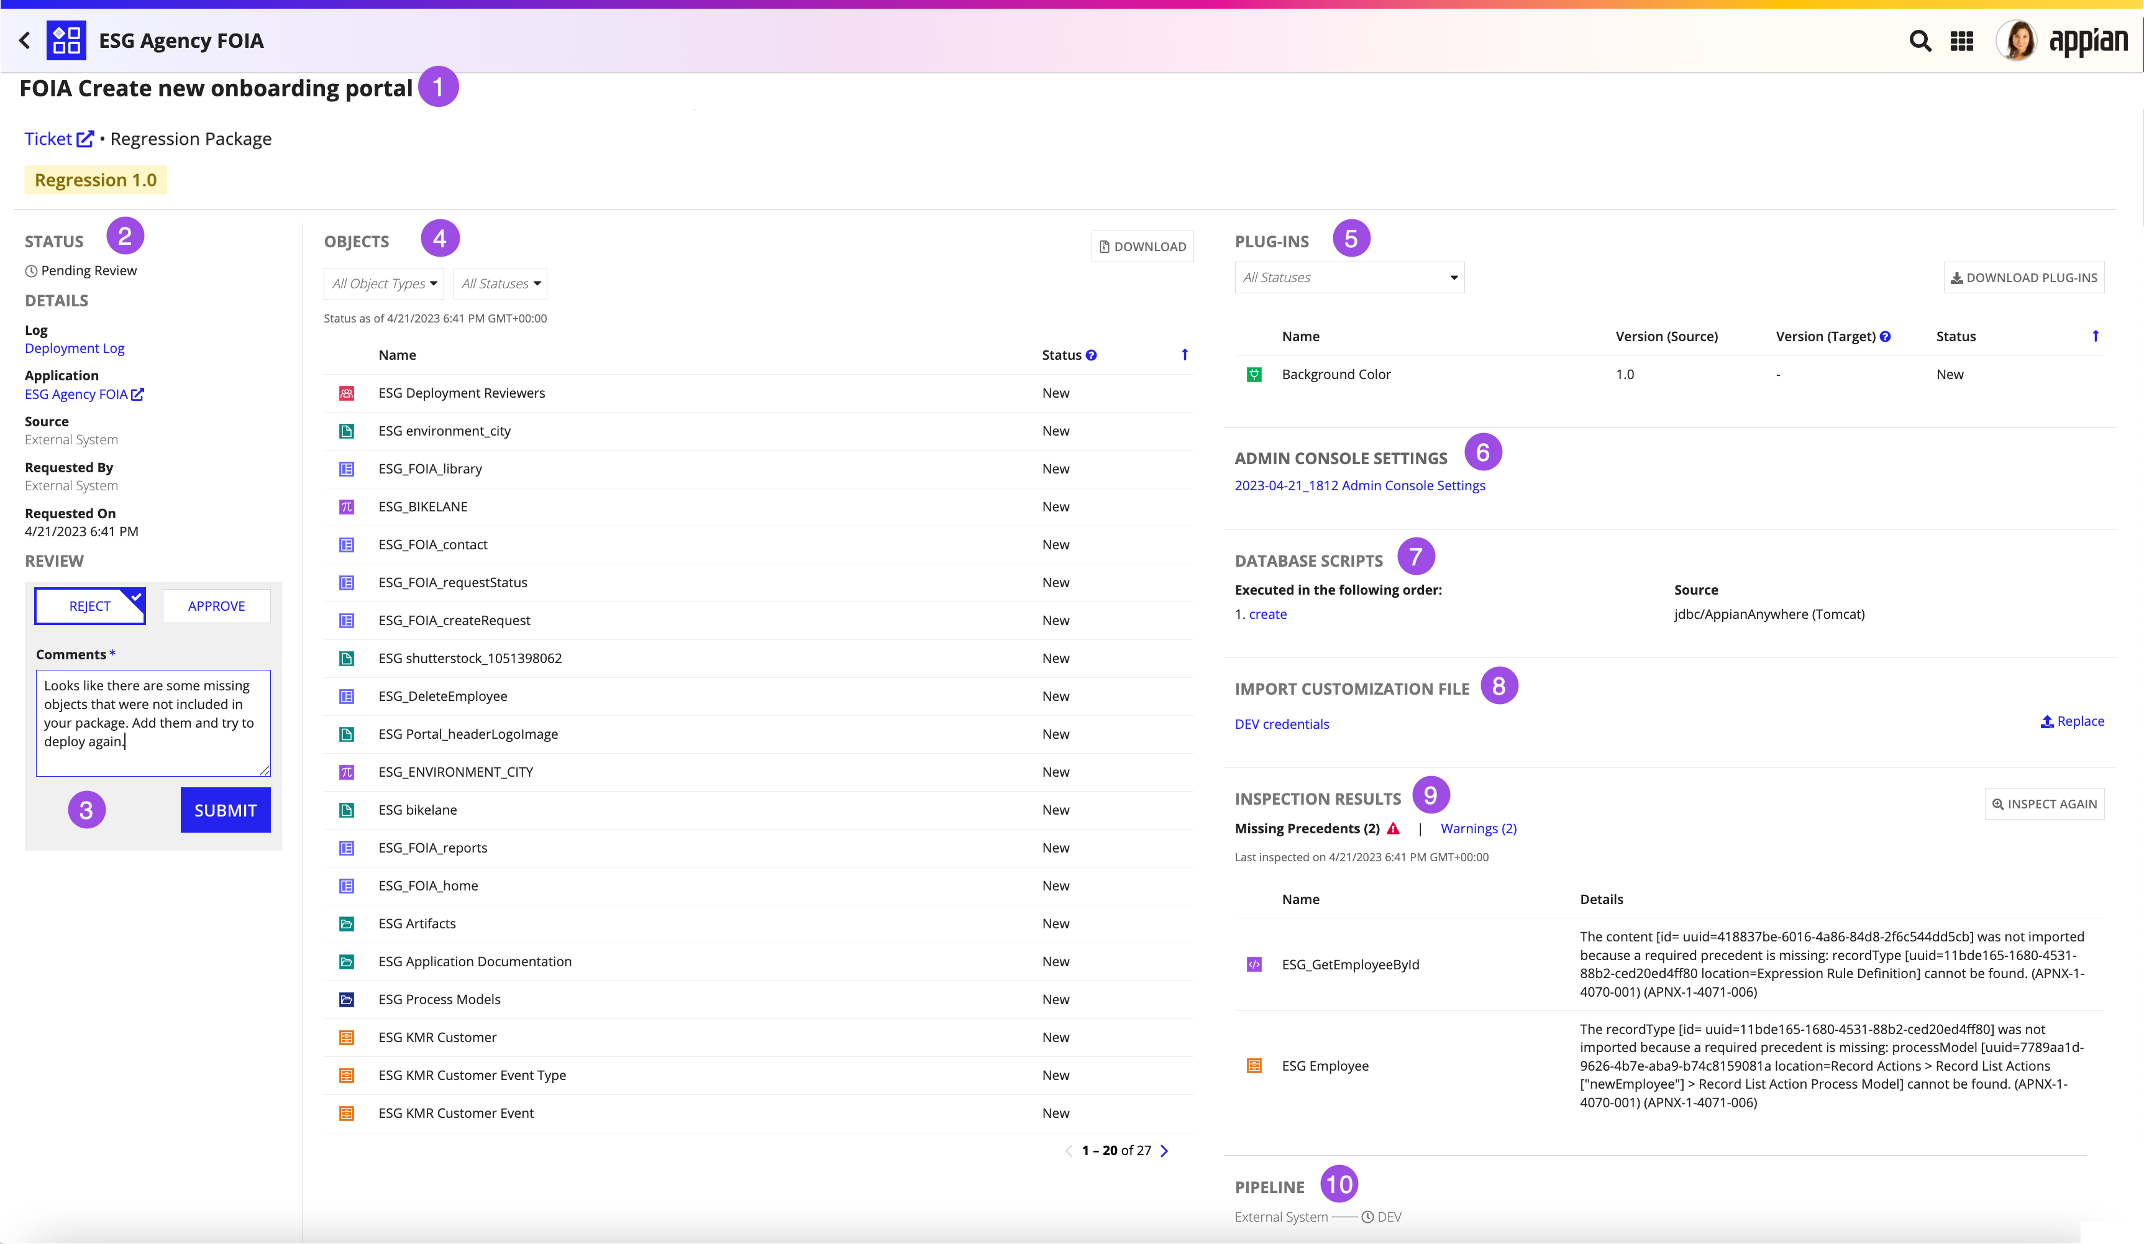The height and width of the screenshot is (1244, 2144).
Task: Open the 2023-04-21_1812 Admin Console Settings link
Action: click(x=1359, y=485)
